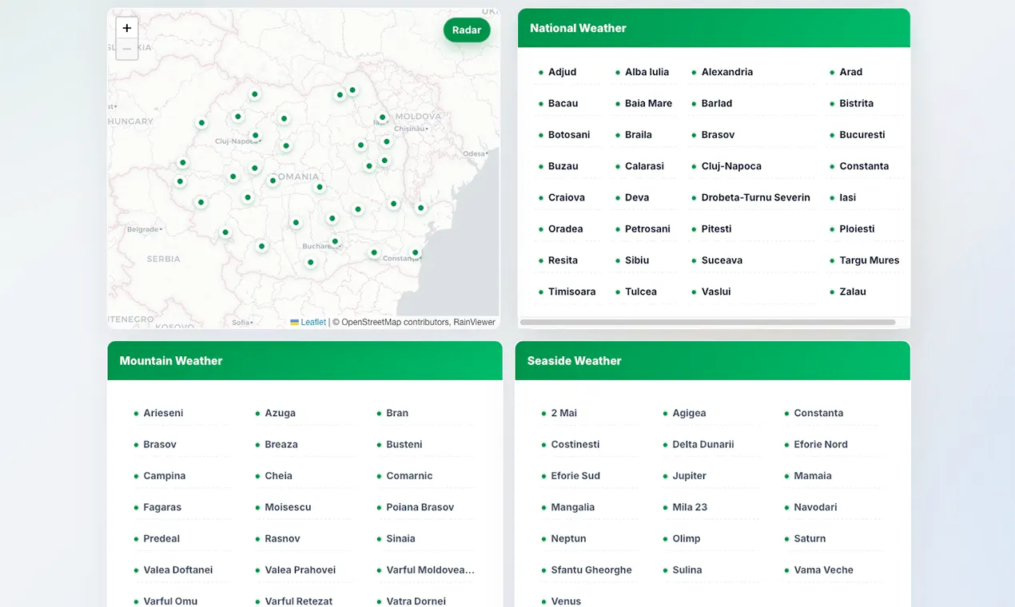Select Bacau in National Weather
The width and height of the screenshot is (1015, 607).
click(x=563, y=103)
